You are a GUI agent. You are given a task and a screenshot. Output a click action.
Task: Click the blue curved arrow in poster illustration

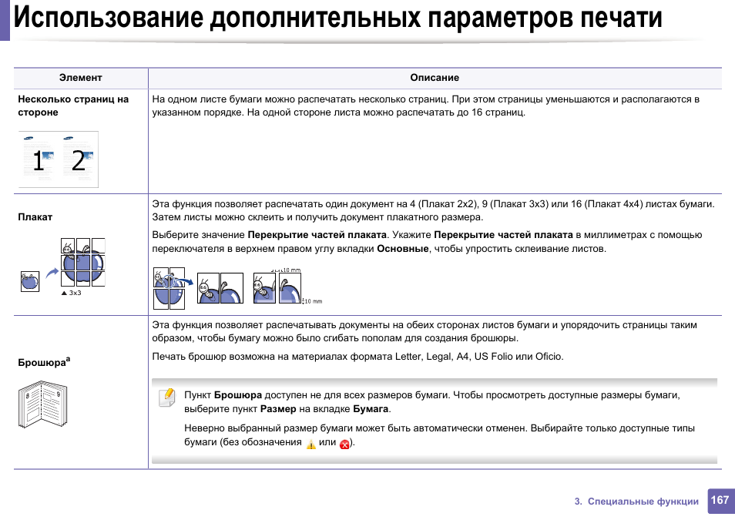pyautogui.click(x=51, y=273)
